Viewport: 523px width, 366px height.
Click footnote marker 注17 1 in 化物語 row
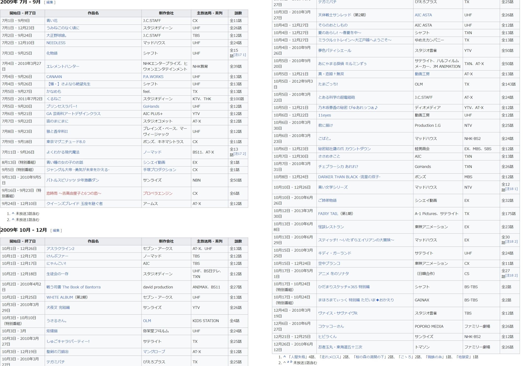pos(240,55)
